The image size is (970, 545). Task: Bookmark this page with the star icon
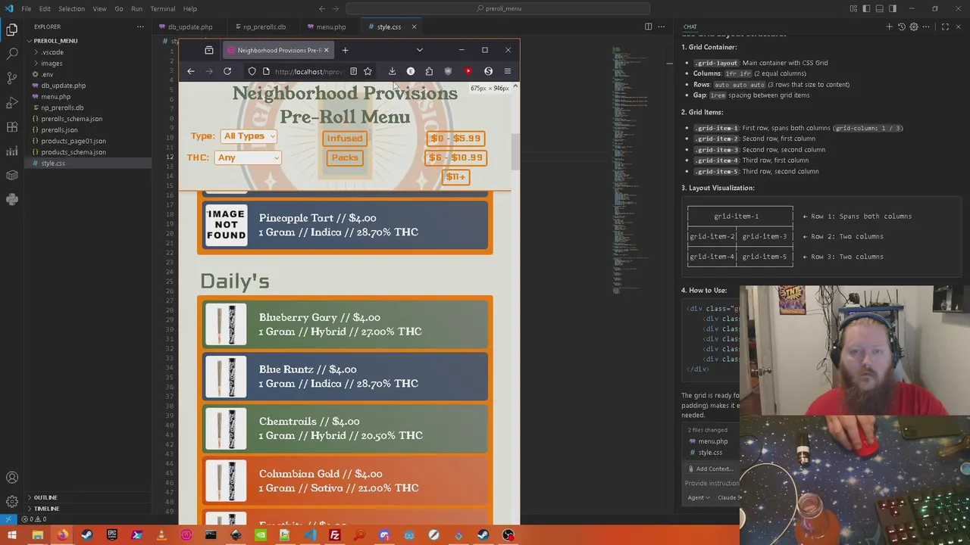[368, 71]
